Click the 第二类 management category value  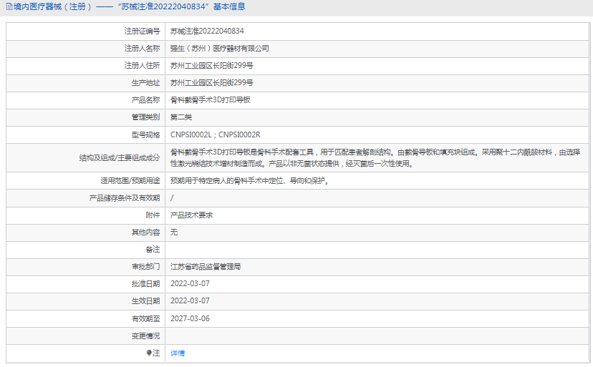(x=180, y=117)
